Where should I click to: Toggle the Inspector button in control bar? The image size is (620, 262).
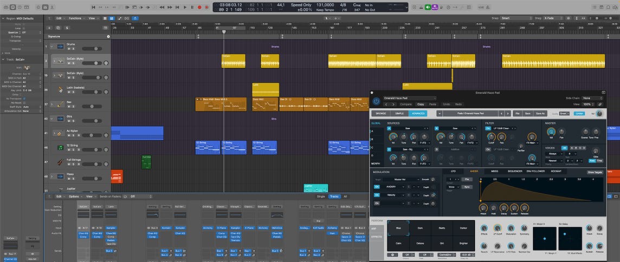click(x=12, y=7)
